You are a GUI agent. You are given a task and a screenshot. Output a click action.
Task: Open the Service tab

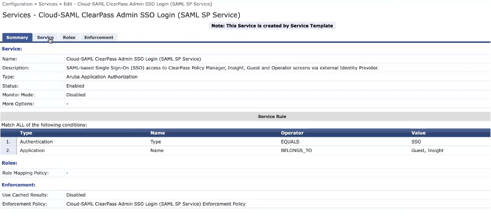[x=46, y=38]
